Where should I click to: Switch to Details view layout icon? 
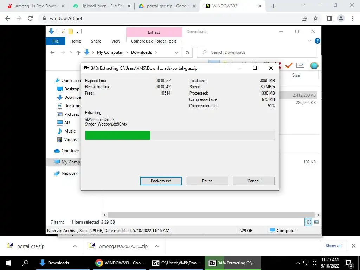point(308,222)
